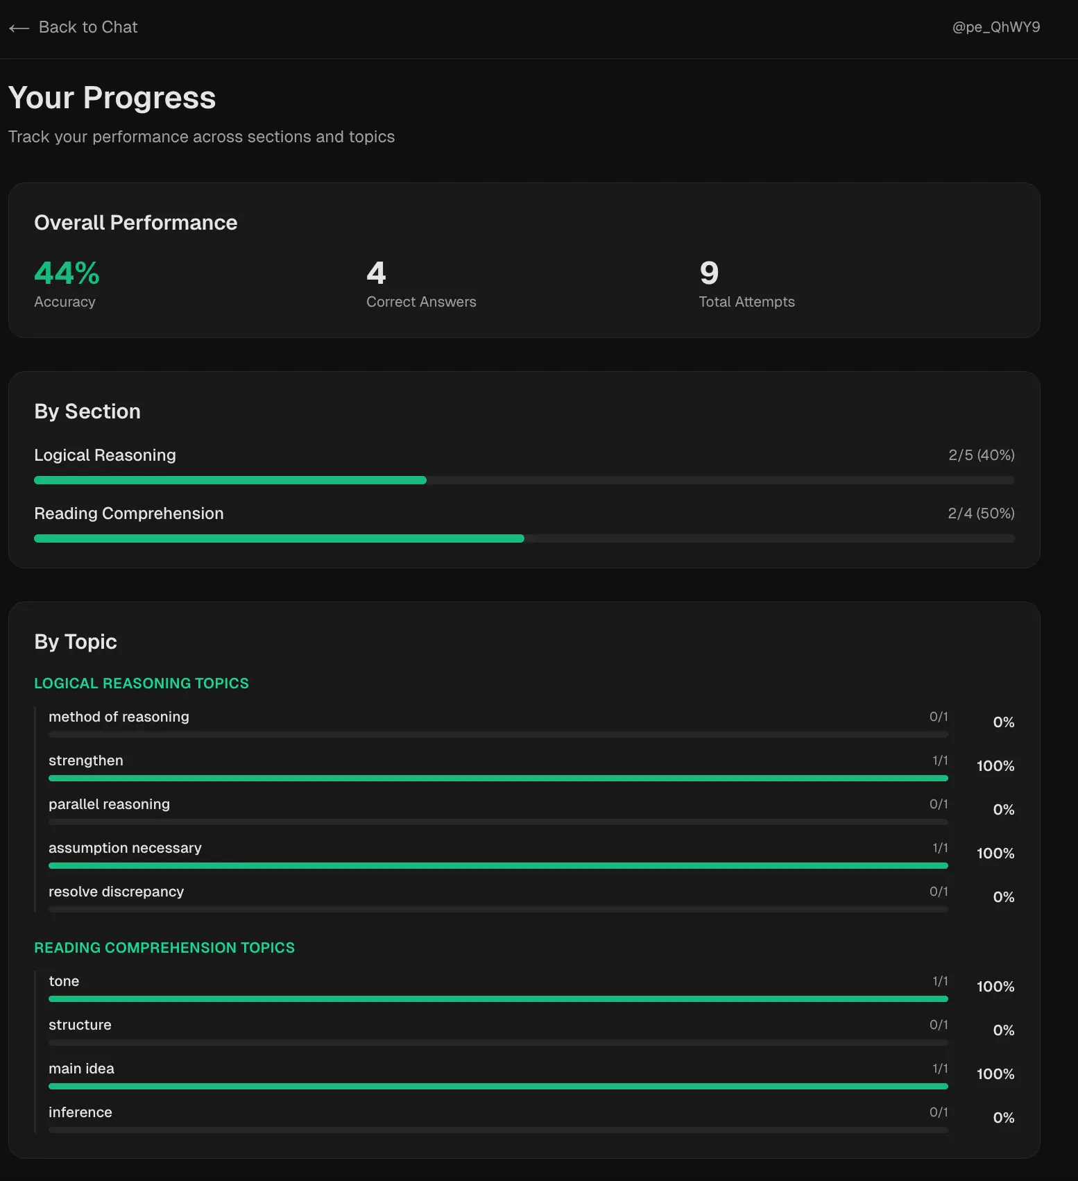Select the Reading Comprehension section row
Image resolution: width=1078 pixels, height=1181 pixels.
coord(129,513)
